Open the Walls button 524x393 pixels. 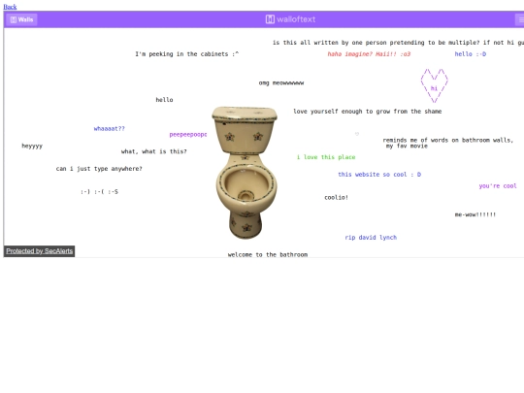point(21,19)
